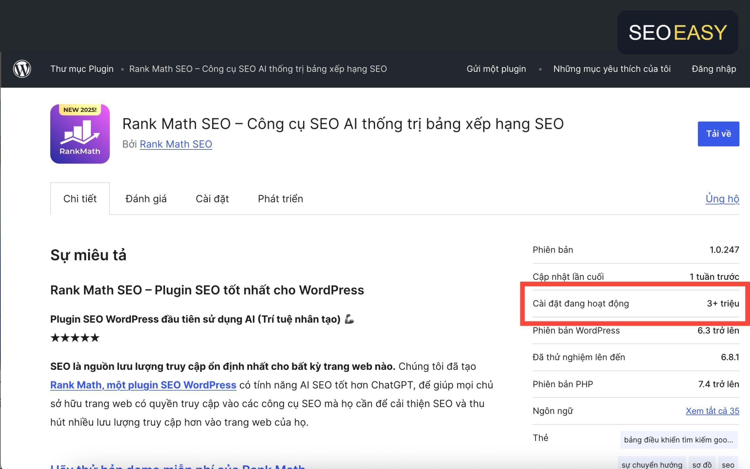
Task: Open Những mục yêu thích của tôi
Action: coord(612,69)
